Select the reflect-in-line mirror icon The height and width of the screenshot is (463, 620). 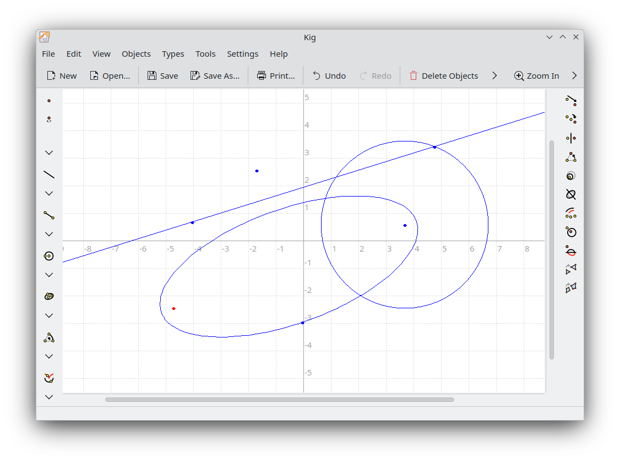tap(571, 138)
